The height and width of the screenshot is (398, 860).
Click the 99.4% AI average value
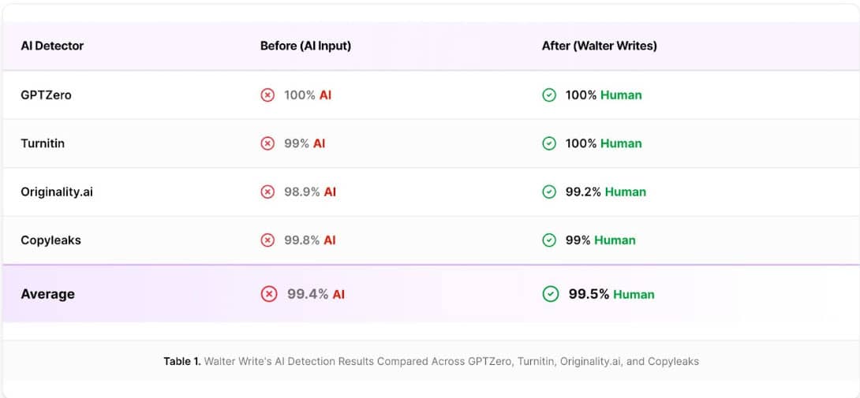point(316,294)
